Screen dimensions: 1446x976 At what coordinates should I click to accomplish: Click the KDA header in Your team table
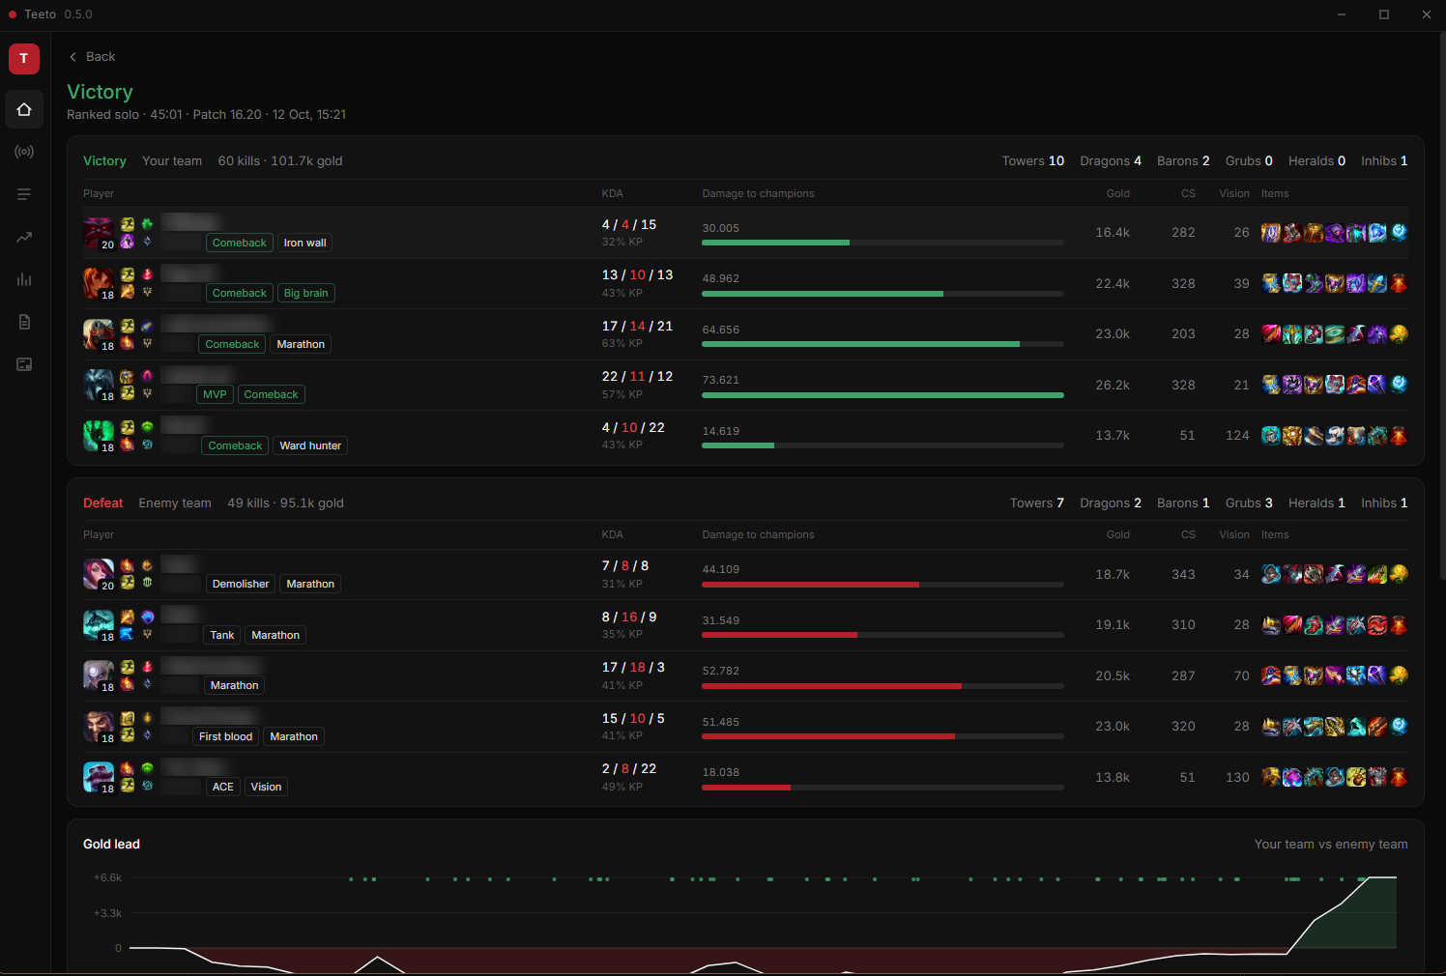point(612,193)
